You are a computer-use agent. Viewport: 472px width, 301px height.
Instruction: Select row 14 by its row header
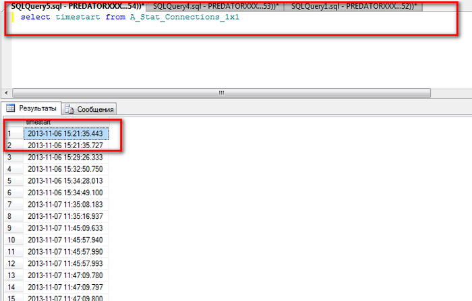(11, 286)
